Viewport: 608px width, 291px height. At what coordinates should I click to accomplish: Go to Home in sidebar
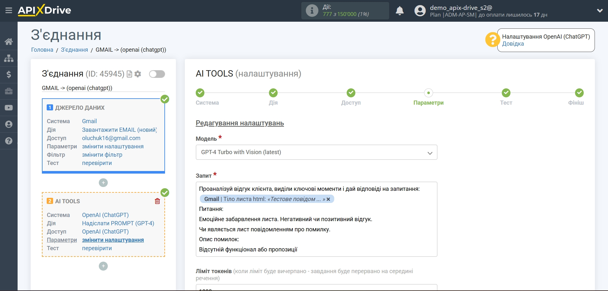(x=9, y=41)
